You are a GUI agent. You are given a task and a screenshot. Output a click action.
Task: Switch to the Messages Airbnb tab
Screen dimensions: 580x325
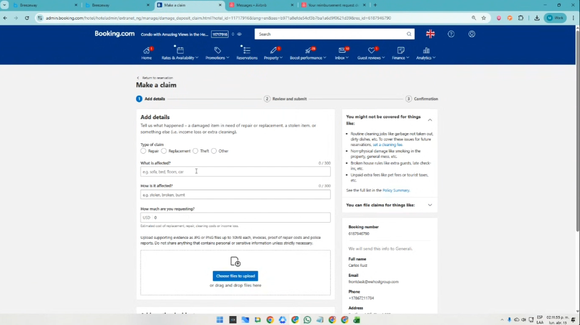tap(261, 5)
